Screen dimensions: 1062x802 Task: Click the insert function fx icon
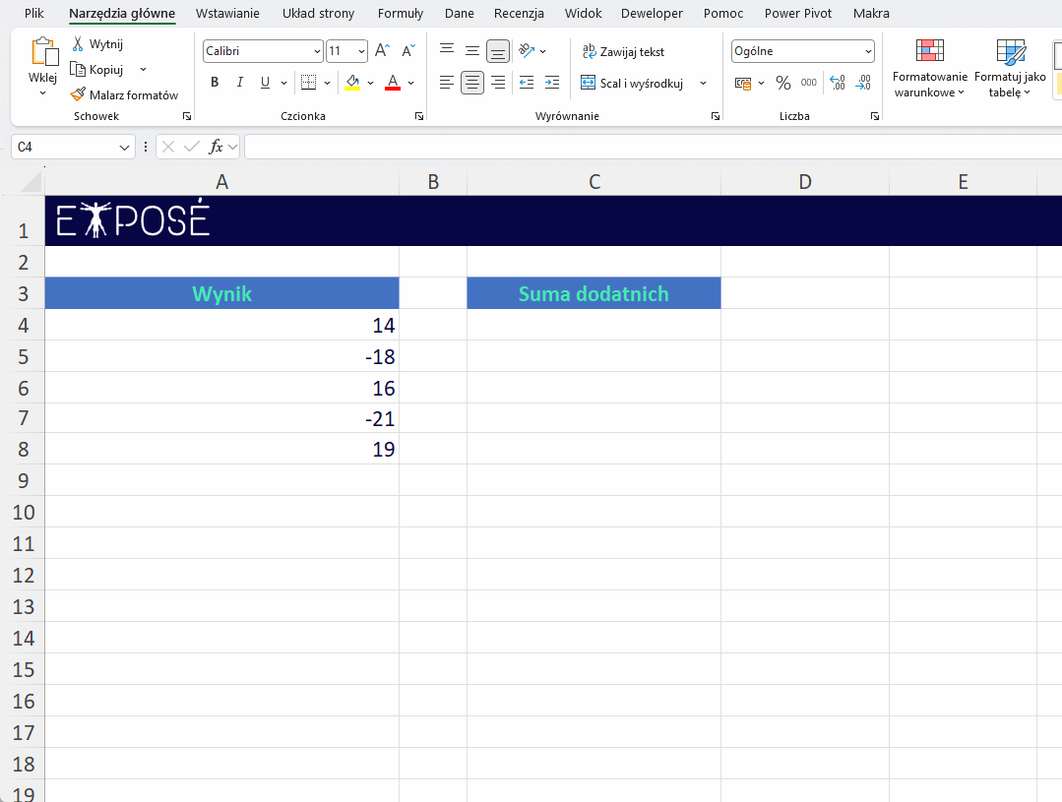point(216,147)
